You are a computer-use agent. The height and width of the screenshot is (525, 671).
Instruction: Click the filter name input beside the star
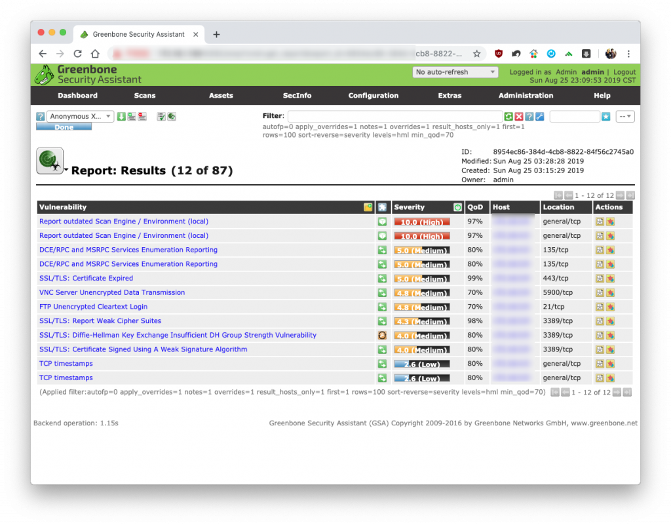575,117
